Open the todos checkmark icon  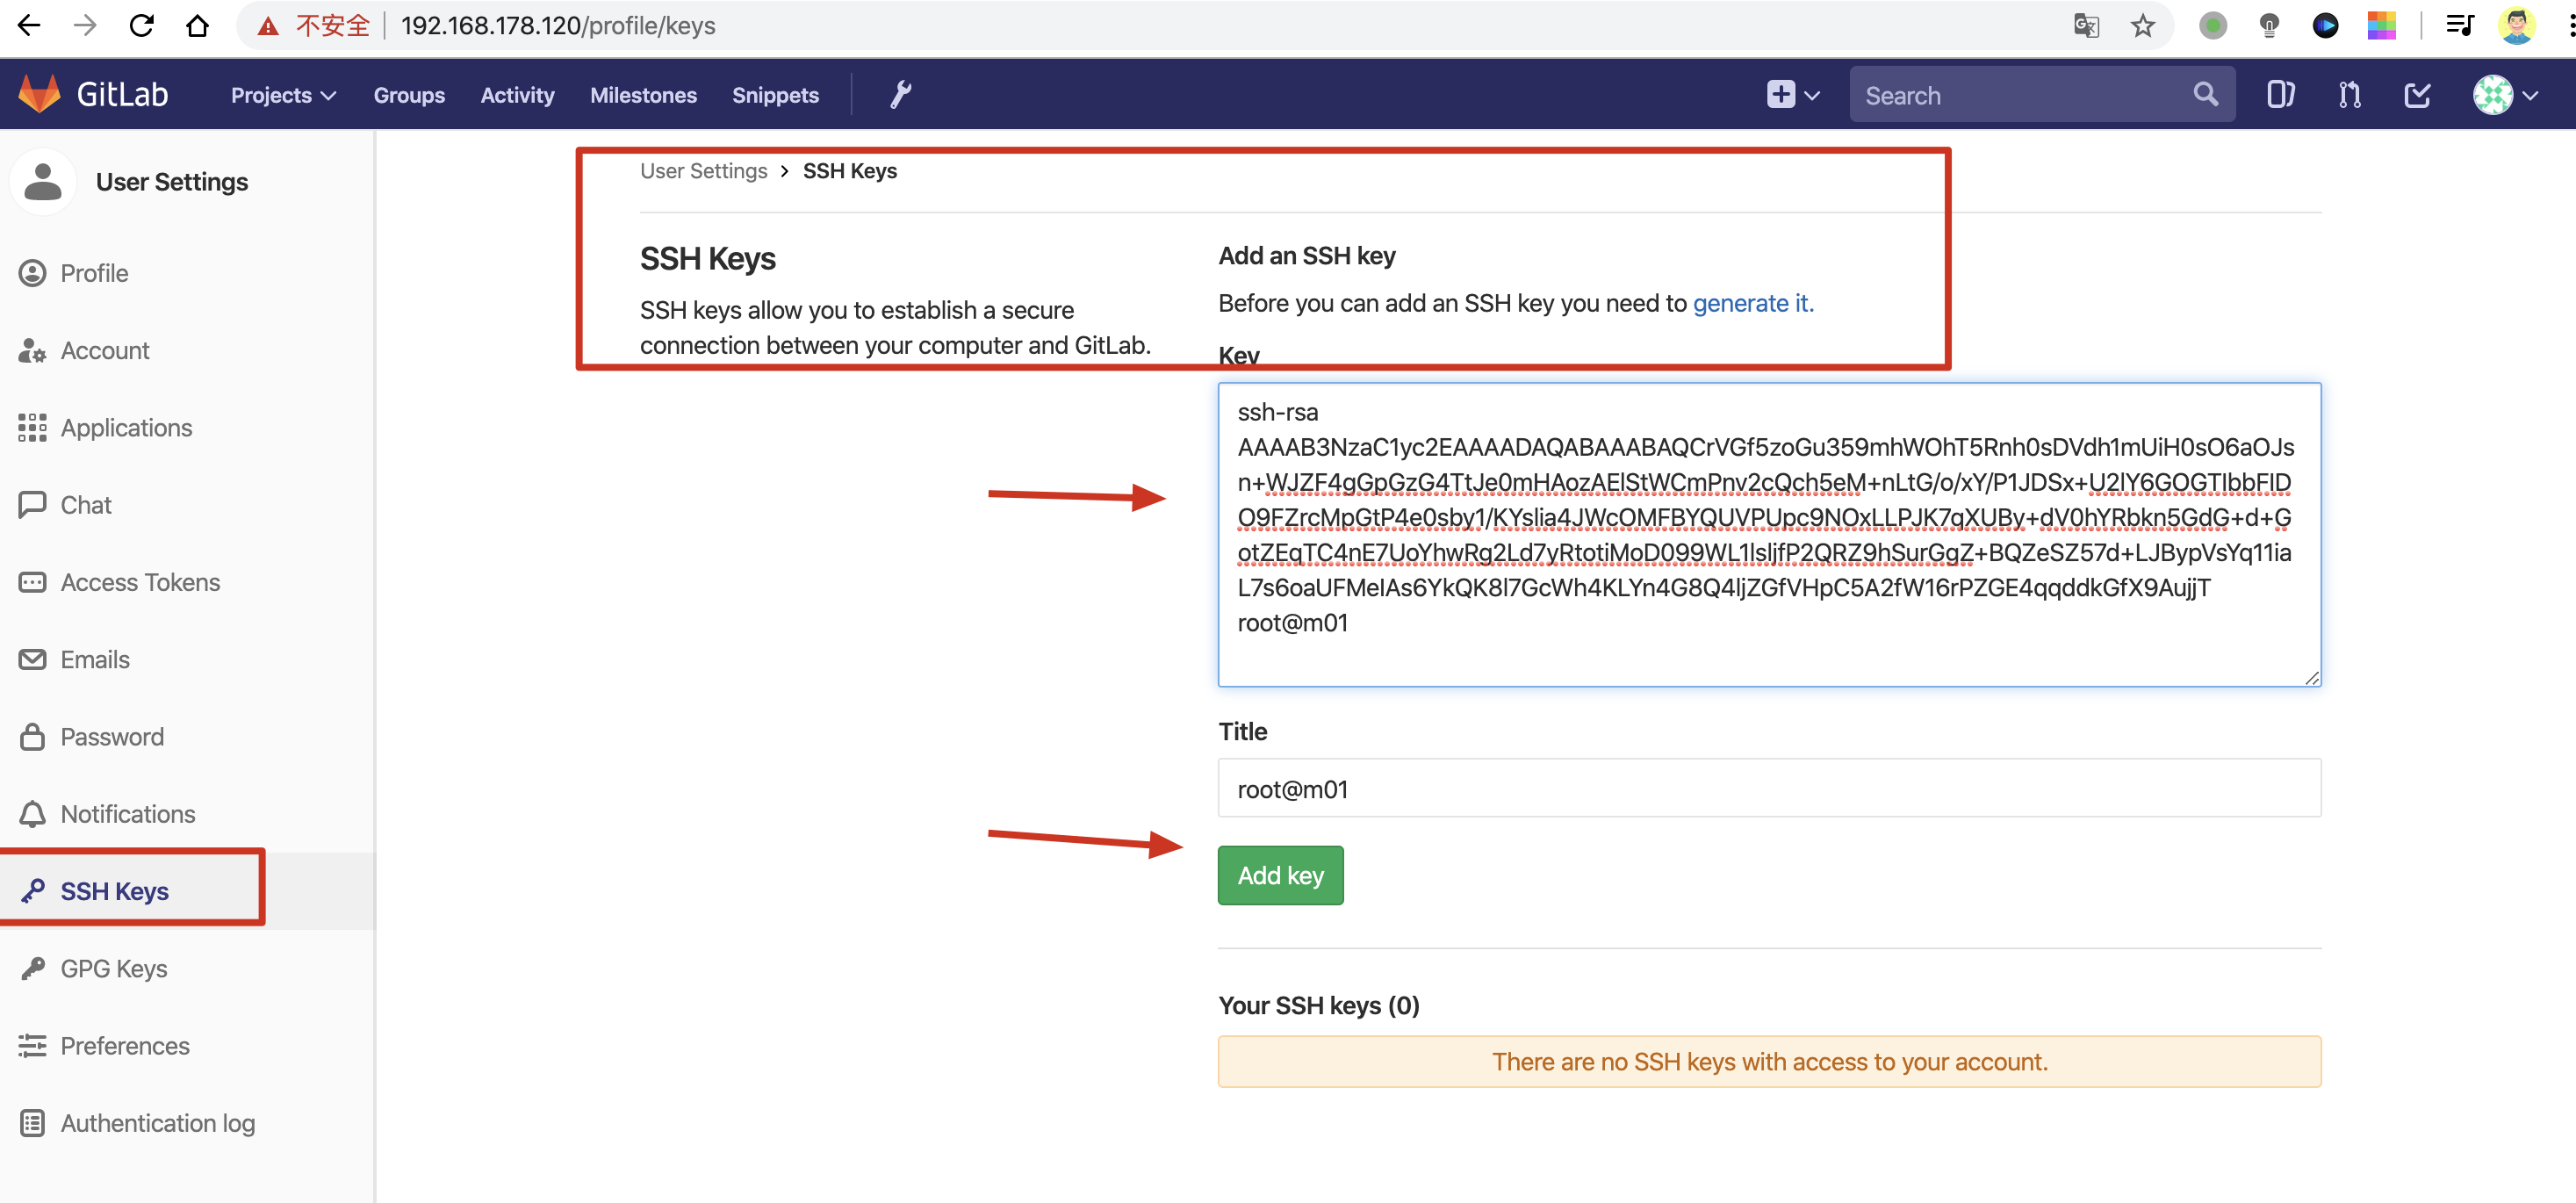click(x=2417, y=95)
